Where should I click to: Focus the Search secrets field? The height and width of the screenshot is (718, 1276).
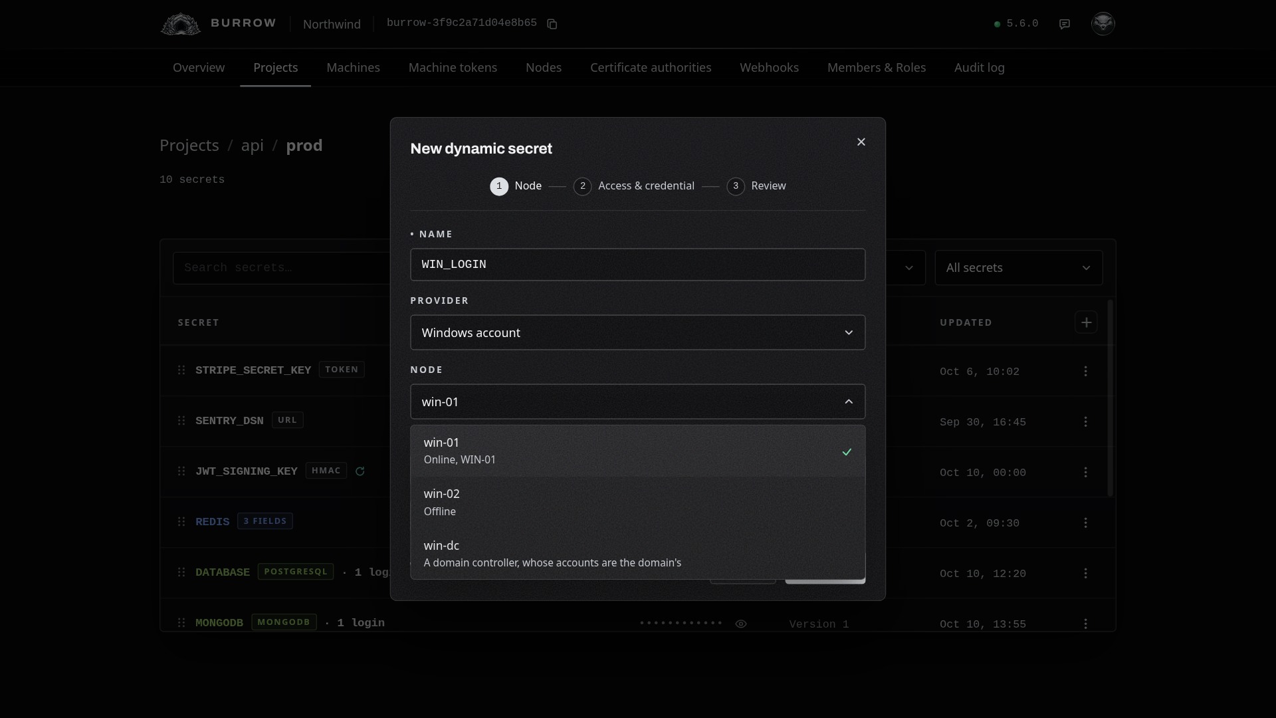[x=282, y=268]
